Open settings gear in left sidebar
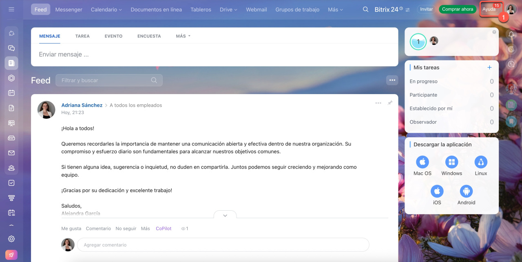 tap(11, 239)
